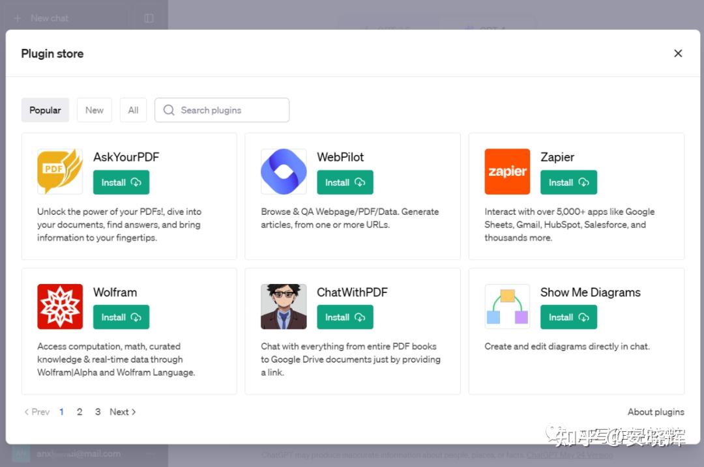Close the Plugin store dialog
This screenshot has height=467, width=704.
pos(678,53)
